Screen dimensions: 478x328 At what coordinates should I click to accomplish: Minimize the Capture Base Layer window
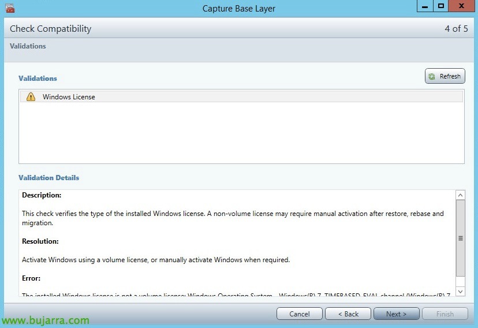[425, 6]
